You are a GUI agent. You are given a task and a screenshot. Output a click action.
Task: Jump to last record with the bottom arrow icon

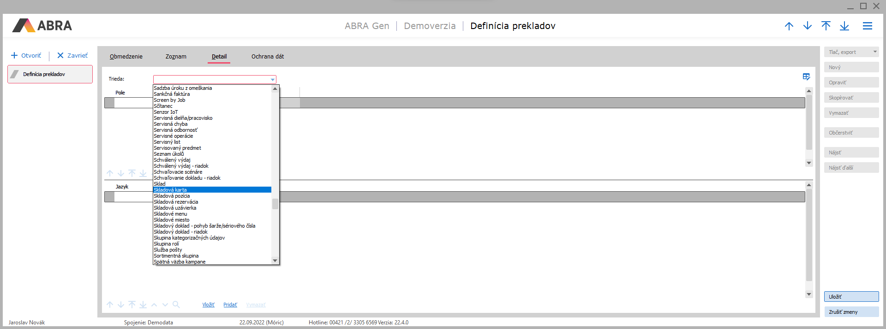coord(844,26)
